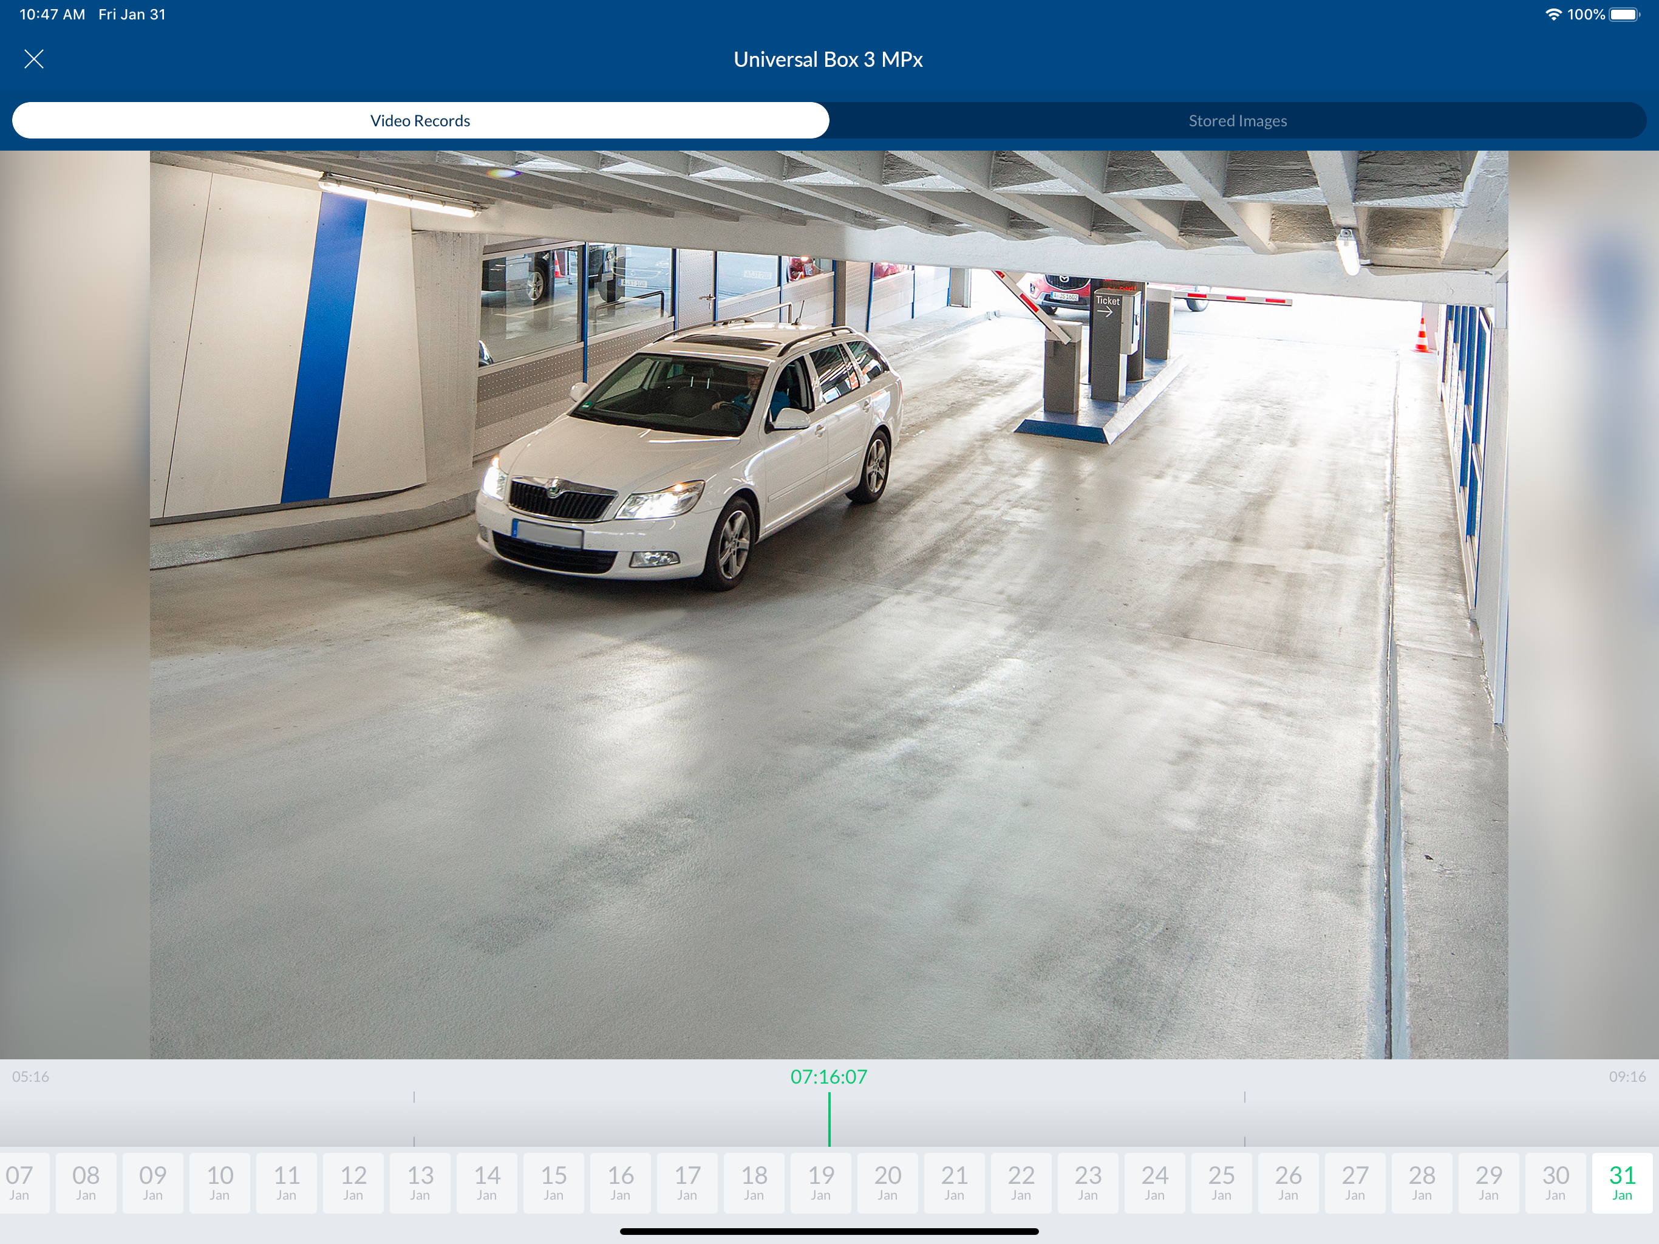Click the green 07:16:07 playhead marker
The width and height of the screenshot is (1659, 1244).
pos(829,1119)
